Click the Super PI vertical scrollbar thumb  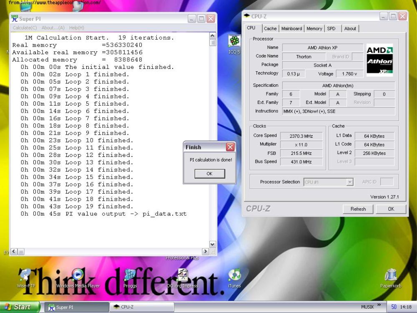pyautogui.click(x=213, y=43)
